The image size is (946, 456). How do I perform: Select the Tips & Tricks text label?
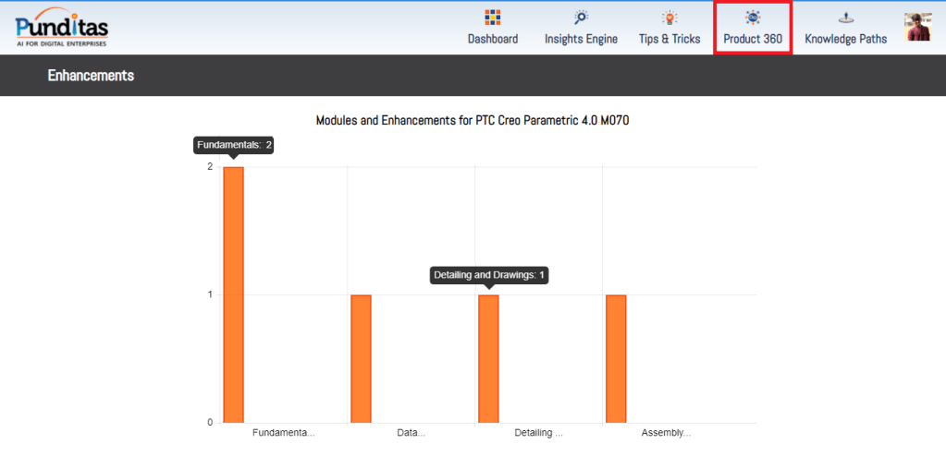click(670, 40)
